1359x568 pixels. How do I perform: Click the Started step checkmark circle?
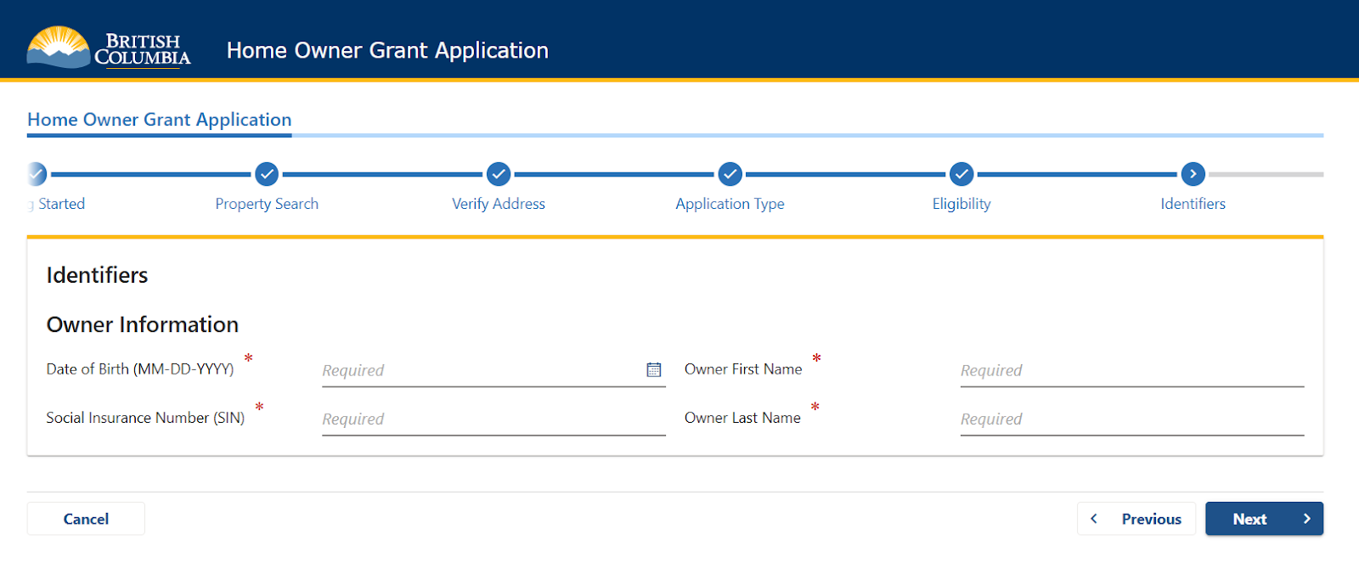click(37, 174)
